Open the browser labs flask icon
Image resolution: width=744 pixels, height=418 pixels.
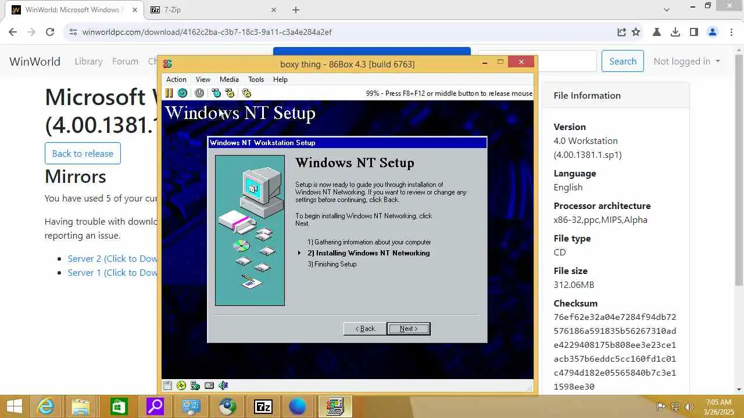pos(657,32)
